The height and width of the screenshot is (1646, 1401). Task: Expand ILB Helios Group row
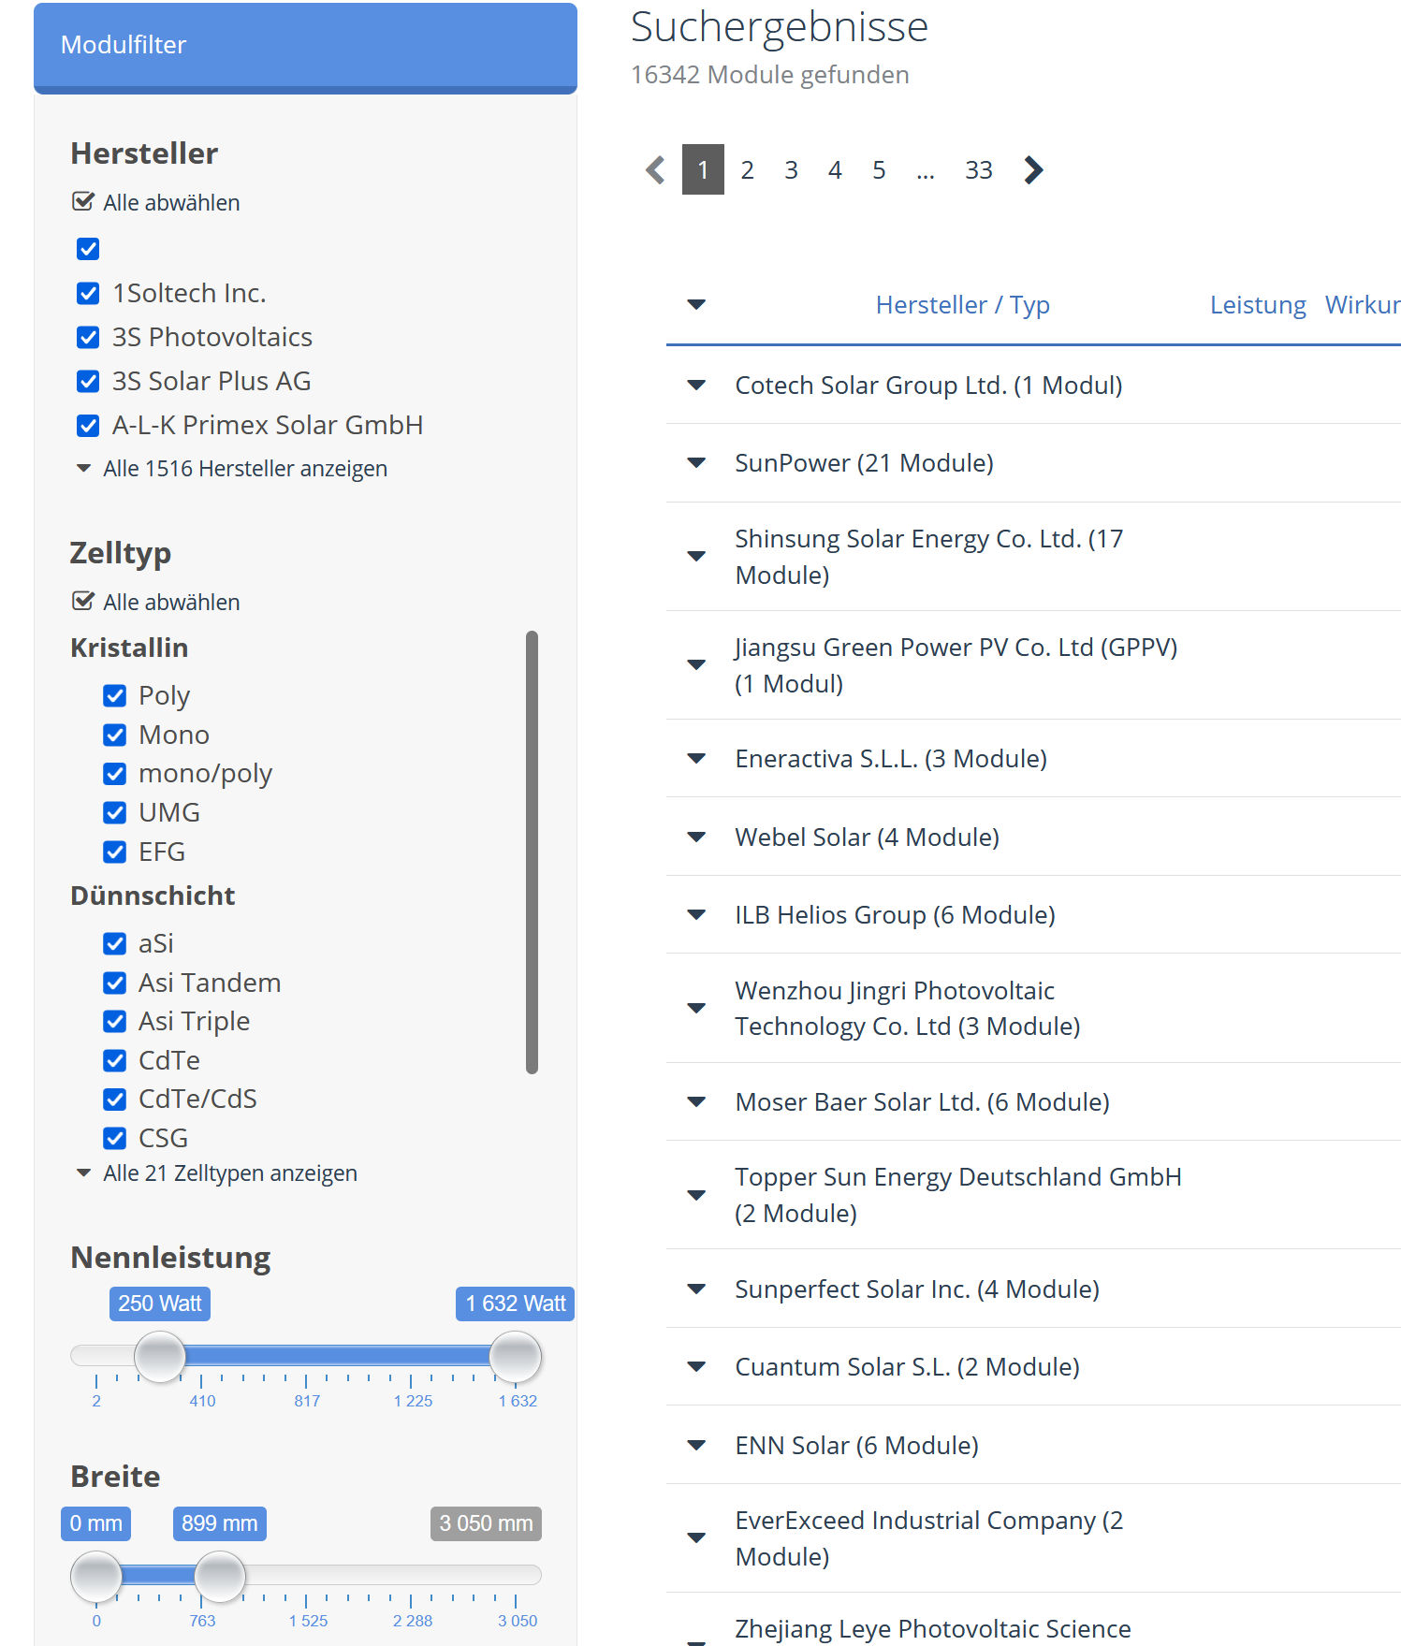(696, 914)
